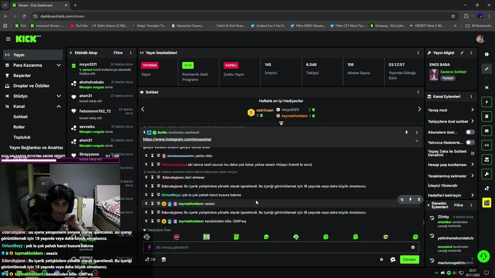Open the chat bubble icon in the right rail
The width and height of the screenshot is (495, 278).
[x=486, y=131]
